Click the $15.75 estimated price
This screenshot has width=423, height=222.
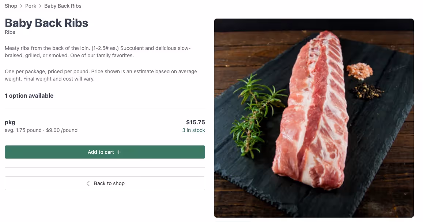(x=196, y=122)
